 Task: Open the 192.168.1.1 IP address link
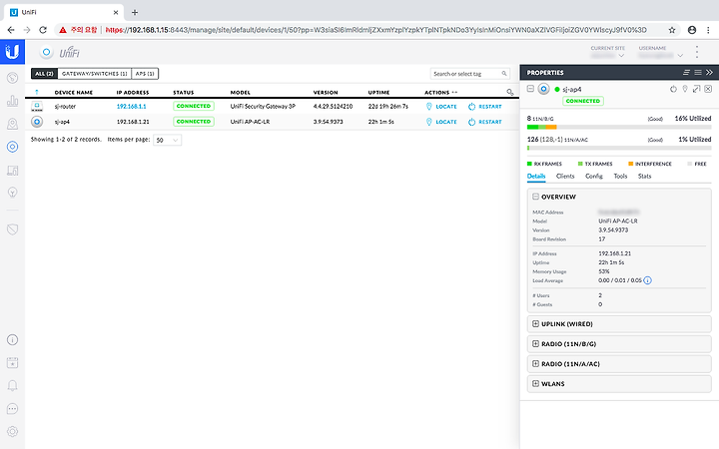click(x=131, y=107)
